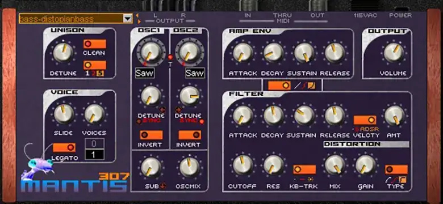Viewport: 443px width, 204px height.
Task: Open the OSC2 Saw waveform selector
Action: tap(195, 73)
